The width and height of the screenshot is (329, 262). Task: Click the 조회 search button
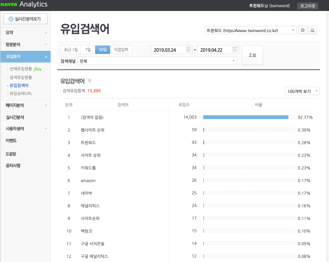point(252,55)
